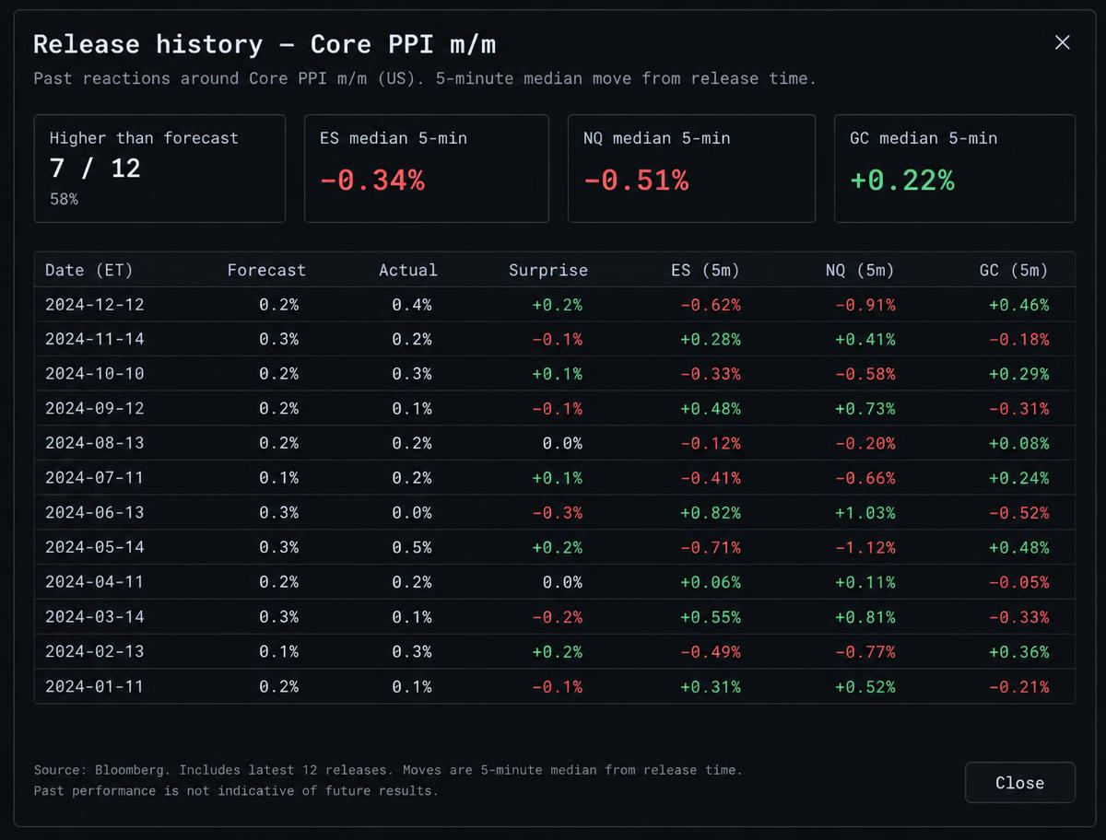Click the -0.58% NQ value
The width and height of the screenshot is (1106, 840).
[x=865, y=374]
